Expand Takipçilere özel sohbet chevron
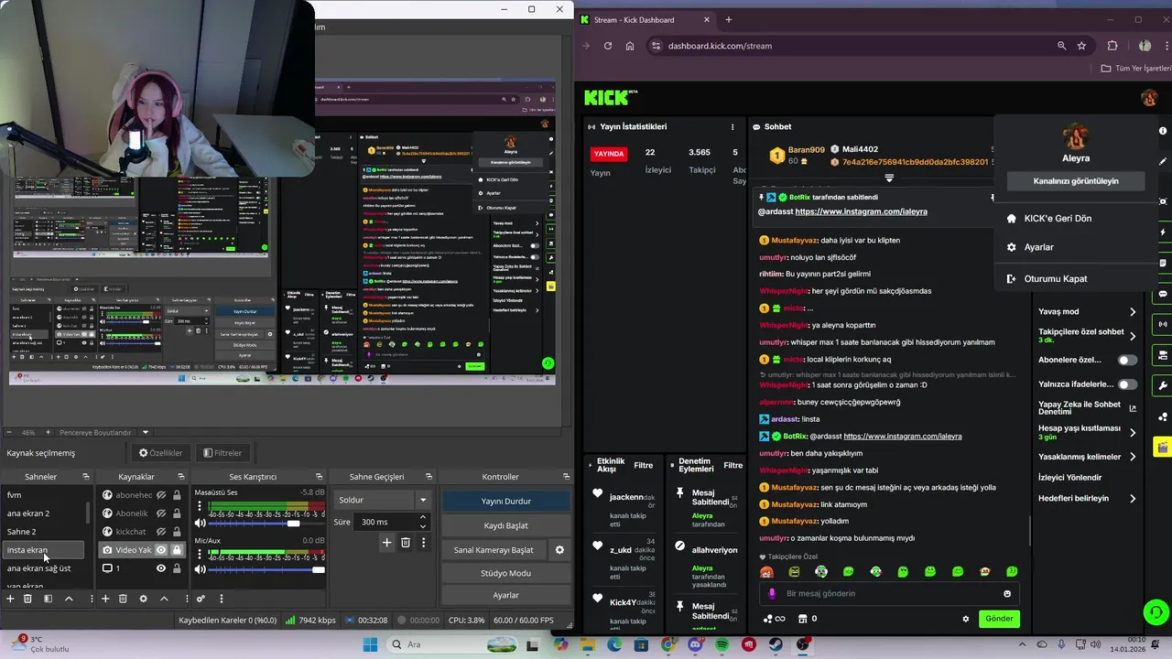This screenshot has height=659, width=1172. pos(1133,335)
